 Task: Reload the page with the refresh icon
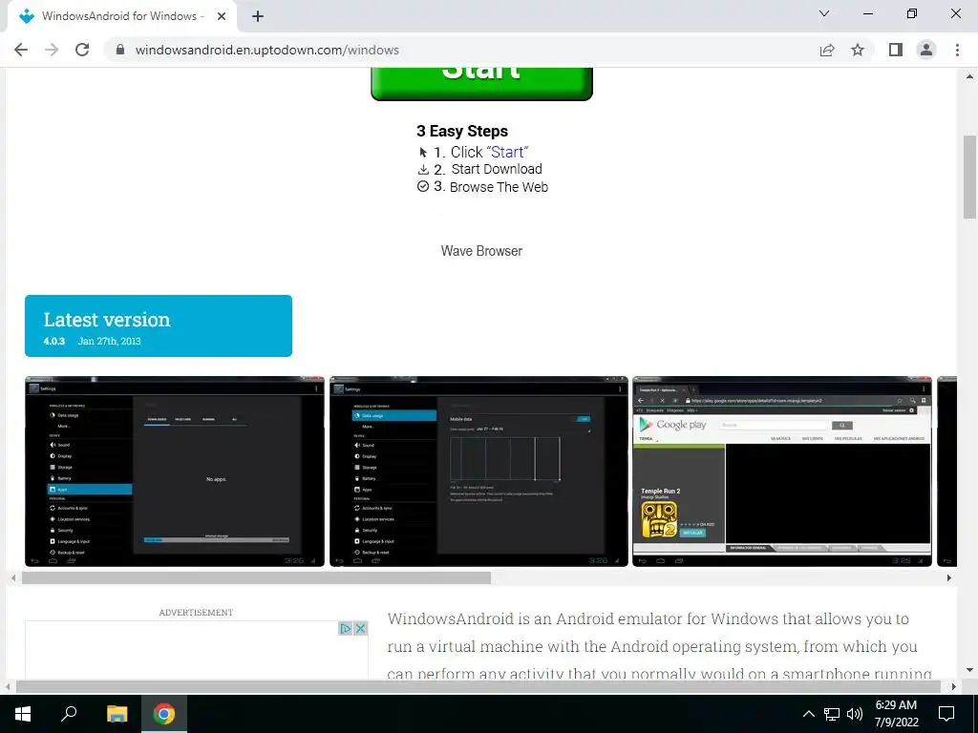click(x=82, y=50)
